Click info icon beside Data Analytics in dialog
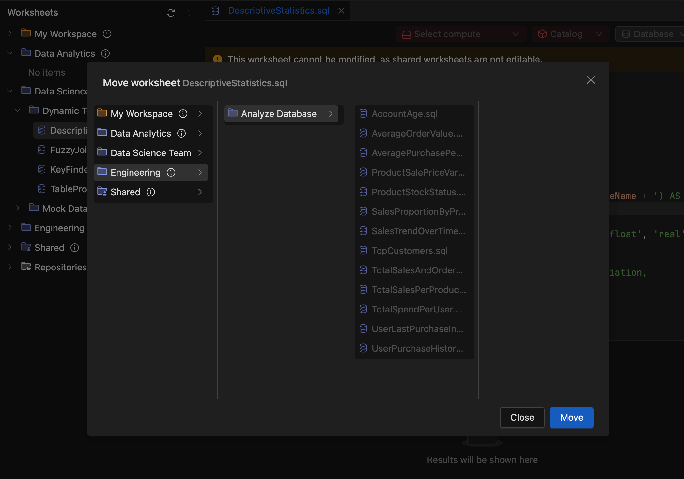This screenshot has width=684, height=479. [181, 133]
